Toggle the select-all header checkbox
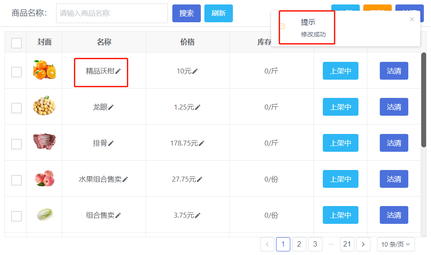The width and height of the screenshot is (431, 255). [16, 43]
